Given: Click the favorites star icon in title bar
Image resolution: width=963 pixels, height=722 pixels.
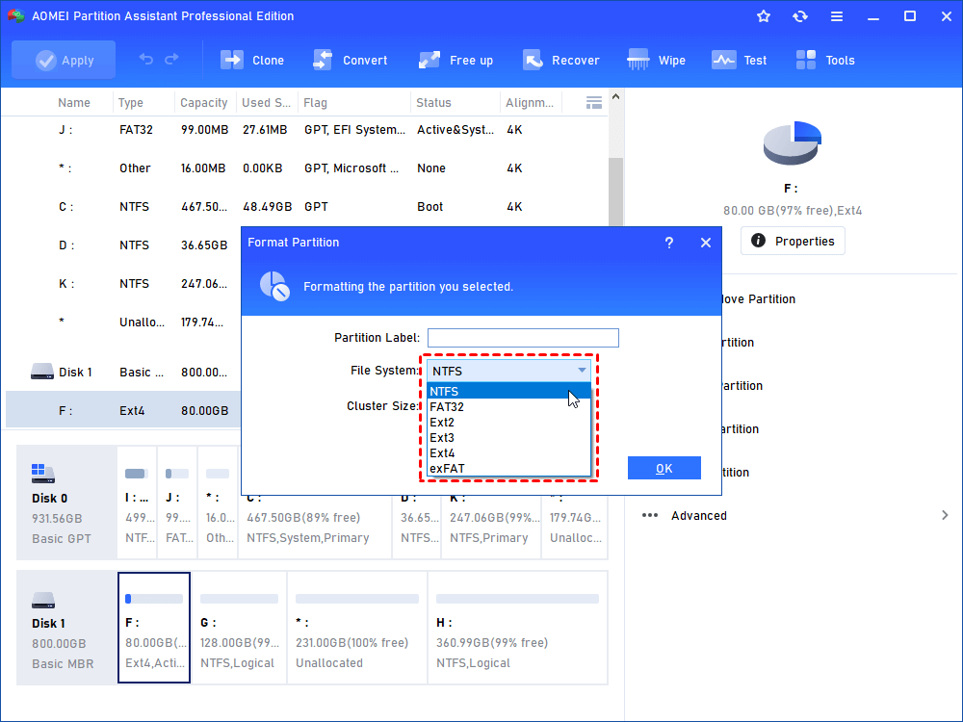Looking at the screenshot, I should [x=764, y=16].
